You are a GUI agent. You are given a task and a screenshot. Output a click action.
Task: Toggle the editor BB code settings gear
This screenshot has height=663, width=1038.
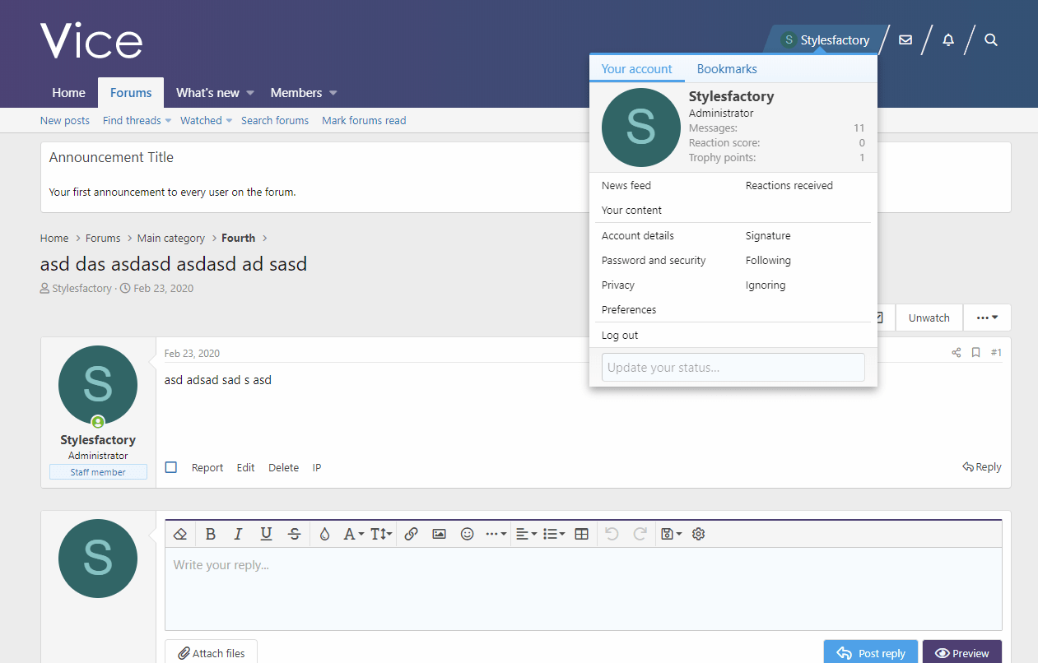point(699,534)
